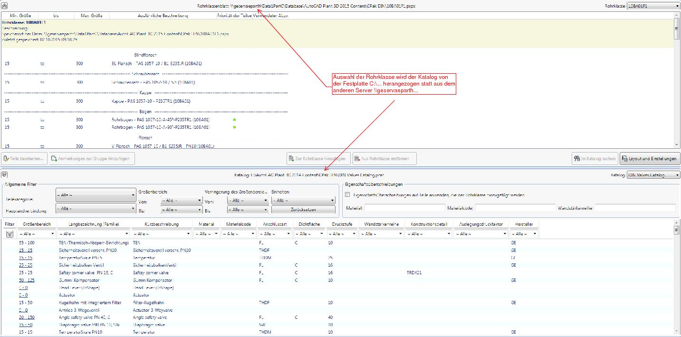Open the Hauptendverbindung dropdown
This screenshot has width=681, height=337.
[x=96, y=208]
